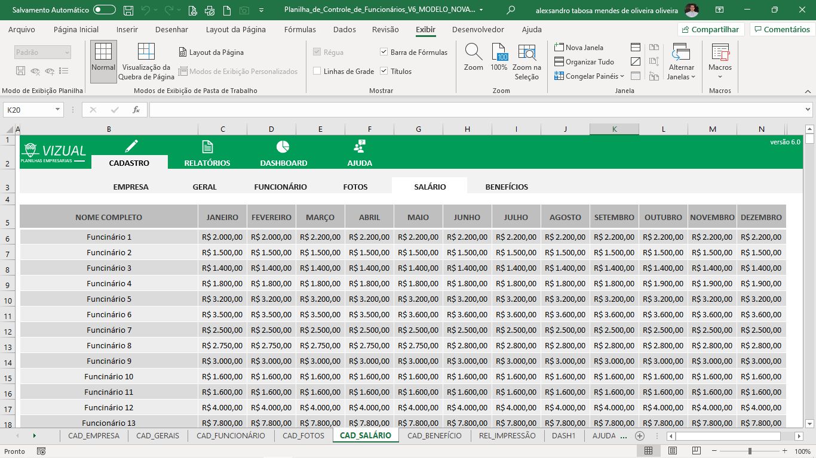Click the Compartilhar button
This screenshot has height=458, width=816.
click(710, 29)
